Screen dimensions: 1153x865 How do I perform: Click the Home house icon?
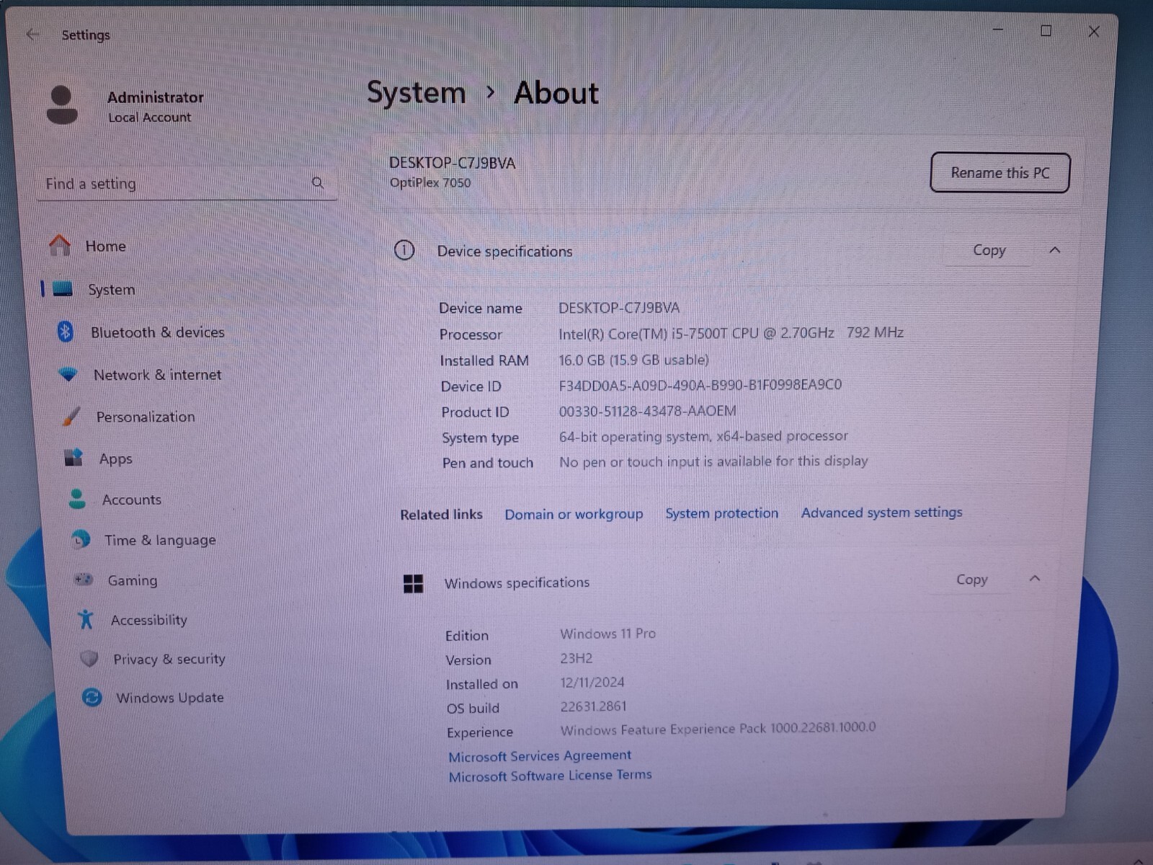[60, 246]
